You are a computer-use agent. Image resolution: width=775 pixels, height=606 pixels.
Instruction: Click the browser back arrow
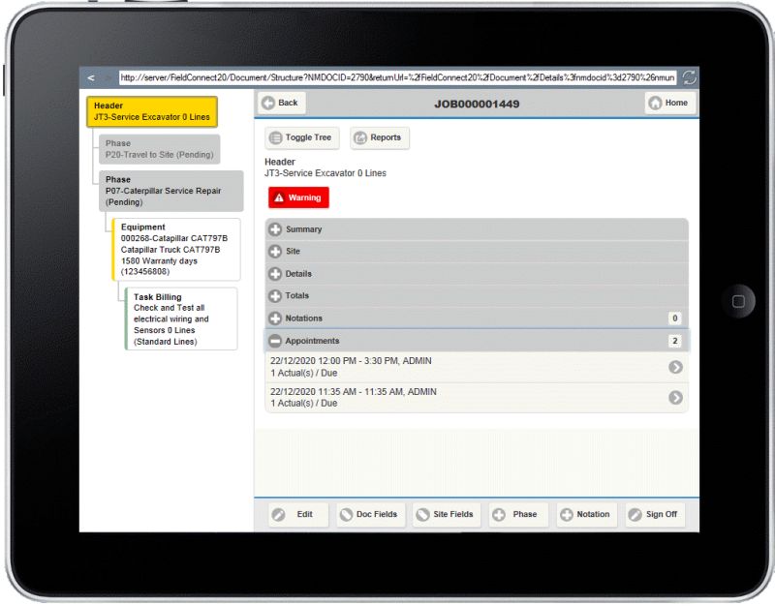[91, 78]
